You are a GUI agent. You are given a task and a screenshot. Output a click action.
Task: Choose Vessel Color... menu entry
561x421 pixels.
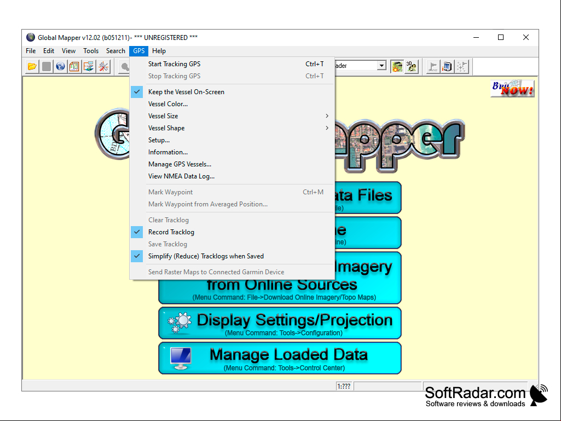click(232, 104)
